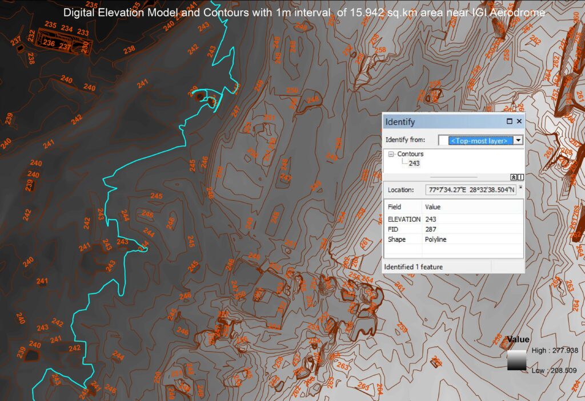Click the Value column header

pyautogui.click(x=432, y=206)
